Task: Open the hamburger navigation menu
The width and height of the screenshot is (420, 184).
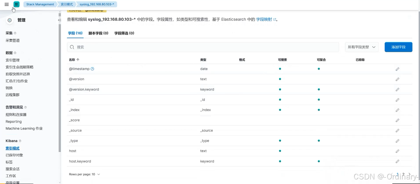Action: pos(7,4)
